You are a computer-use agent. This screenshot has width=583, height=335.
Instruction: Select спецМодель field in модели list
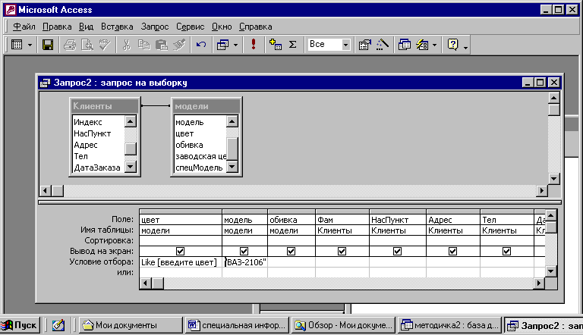200,167
